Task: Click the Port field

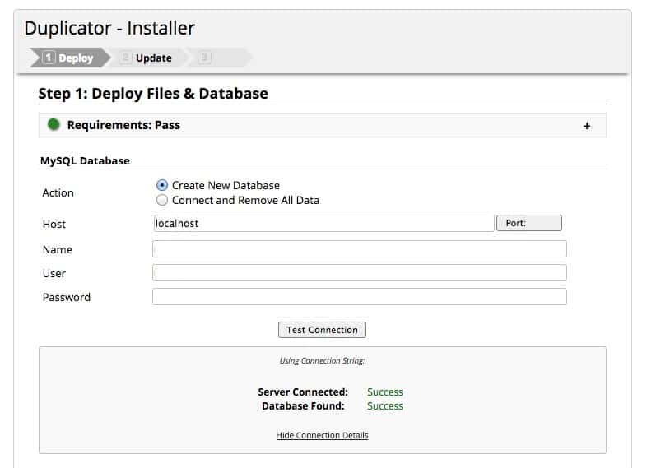Action: coord(529,223)
